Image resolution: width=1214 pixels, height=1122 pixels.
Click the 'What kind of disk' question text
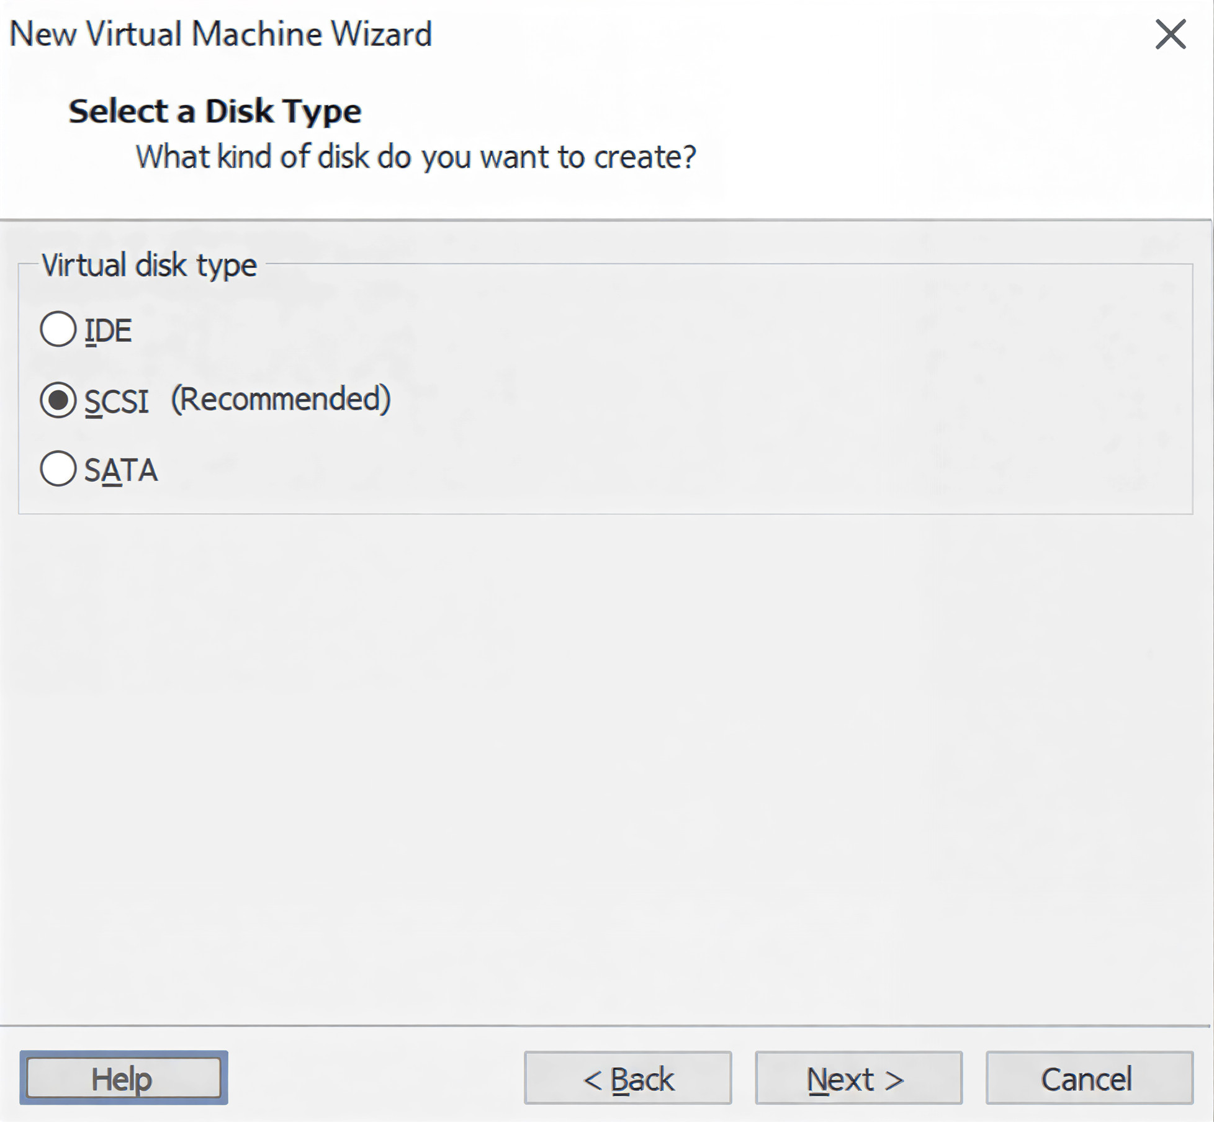tap(416, 156)
